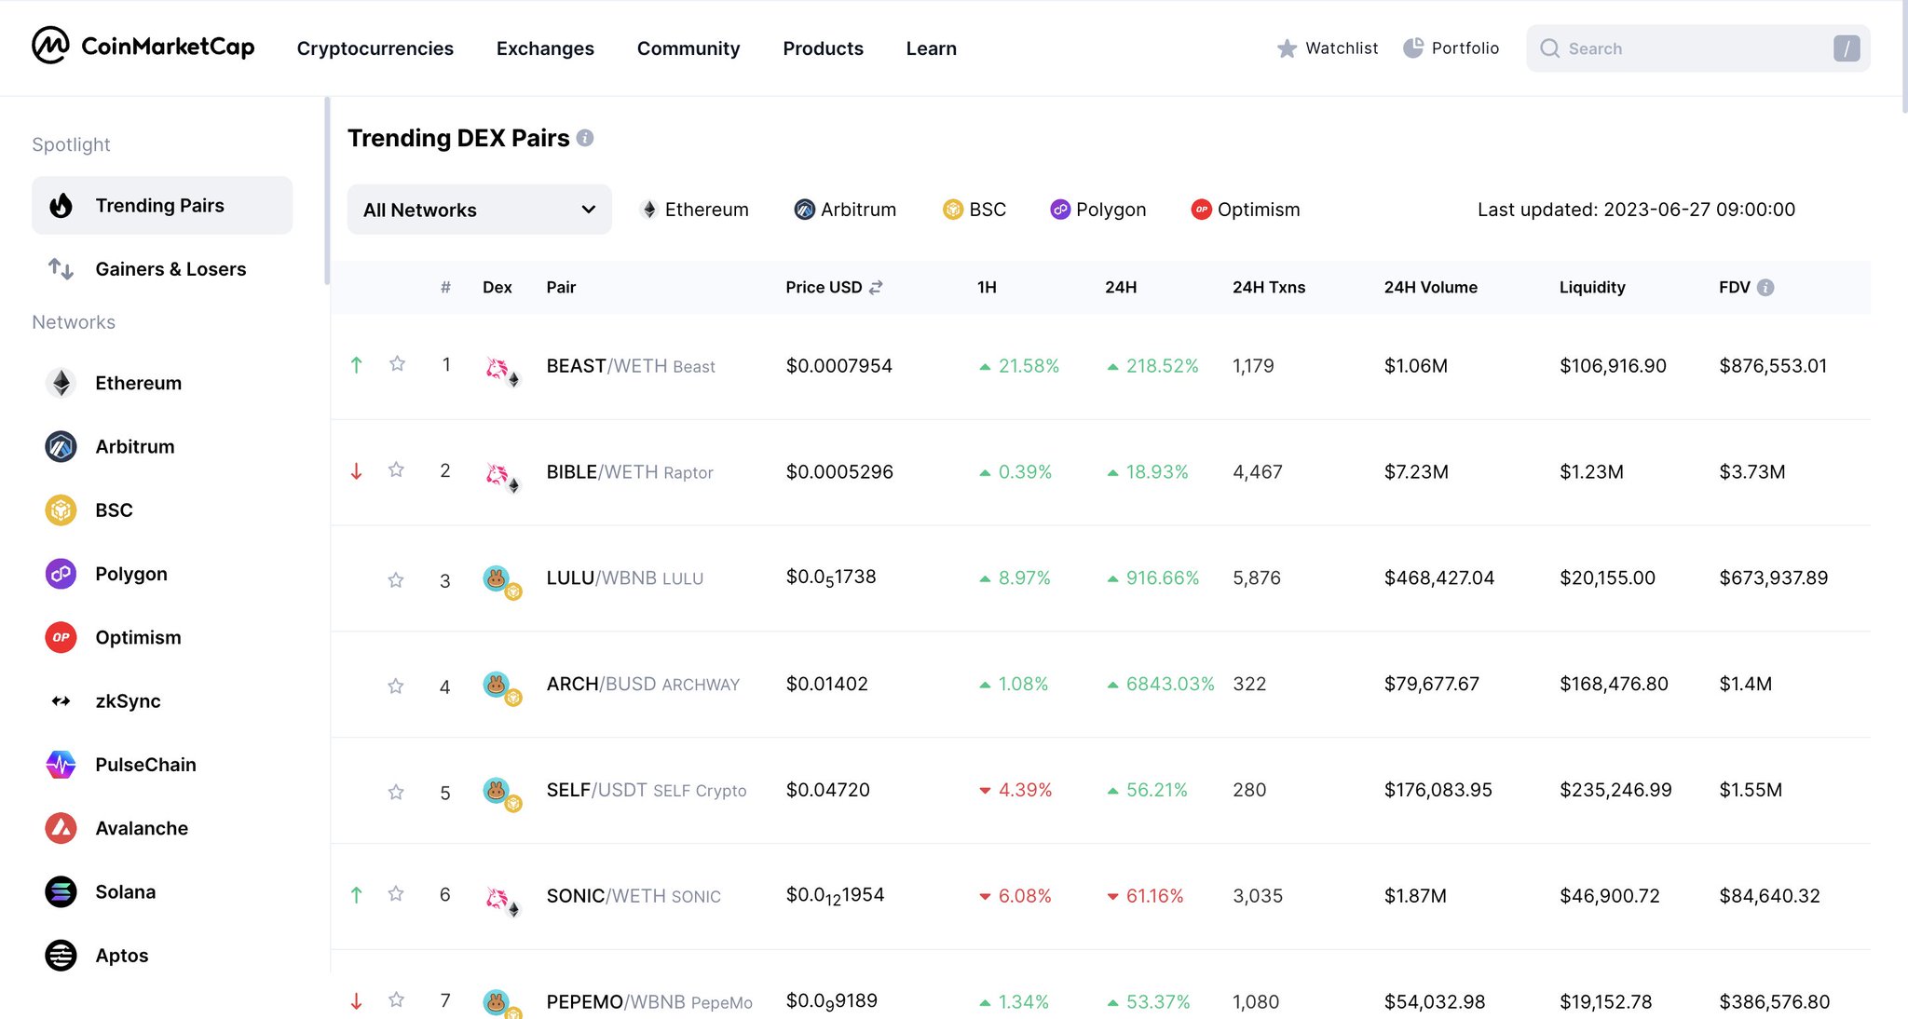Click the Trending DEX Pairs info icon
This screenshot has width=1908, height=1019.
coord(585,138)
